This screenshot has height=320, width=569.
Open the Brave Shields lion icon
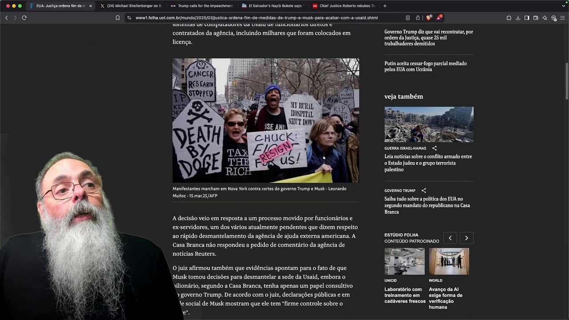429,18
